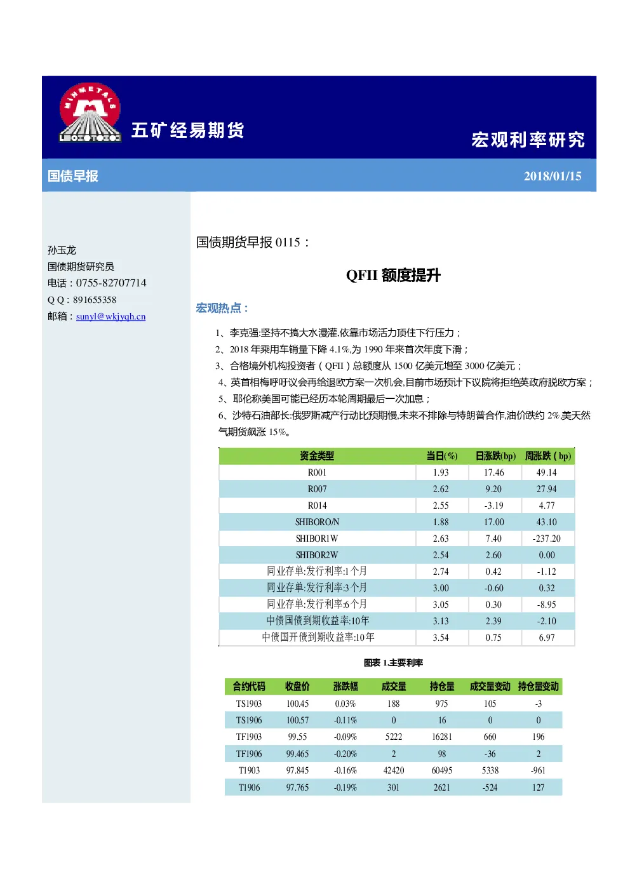Select the author name 孙玉龙

62,250
